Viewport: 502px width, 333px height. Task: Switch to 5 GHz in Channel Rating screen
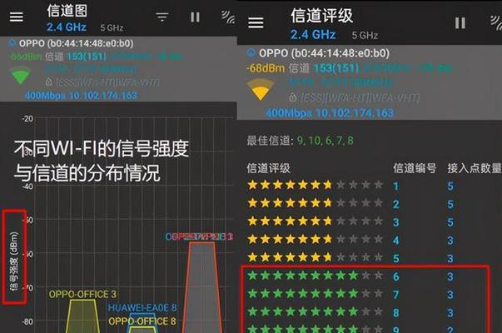point(365,35)
